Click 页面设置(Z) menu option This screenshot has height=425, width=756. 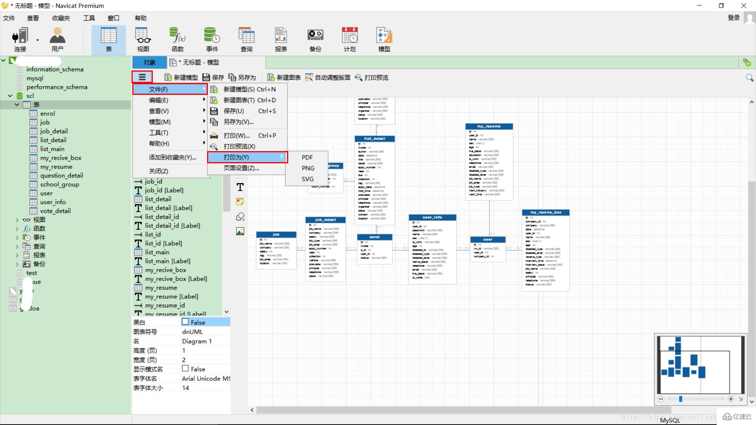pyautogui.click(x=241, y=168)
